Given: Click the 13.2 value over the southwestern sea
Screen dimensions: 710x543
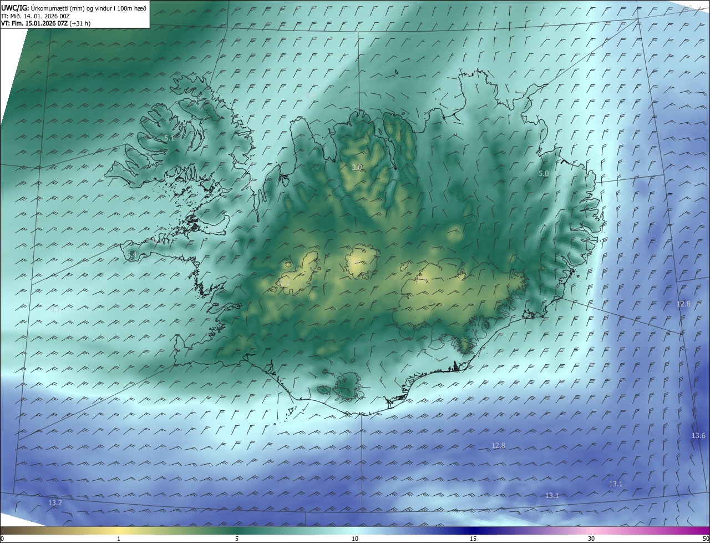Looking at the screenshot, I should click(x=55, y=502).
